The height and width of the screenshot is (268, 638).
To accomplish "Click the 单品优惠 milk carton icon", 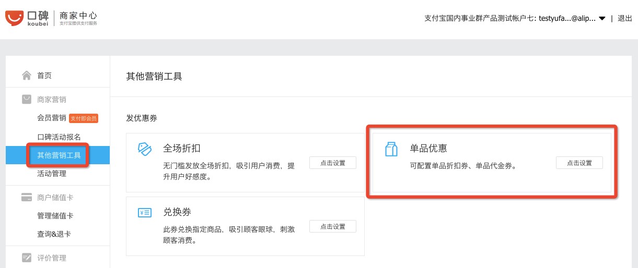I will (x=391, y=149).
